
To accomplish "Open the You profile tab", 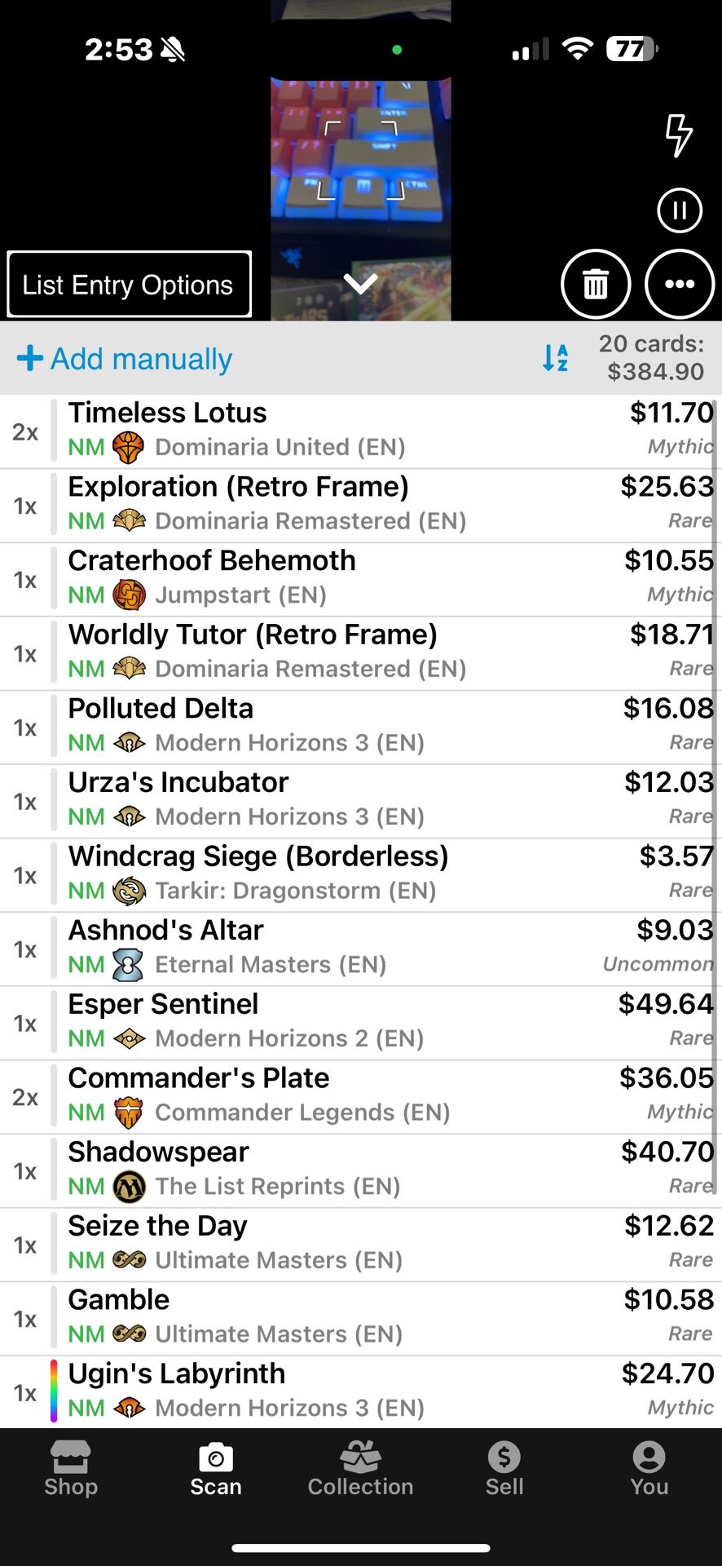I will click(649, 1470).
